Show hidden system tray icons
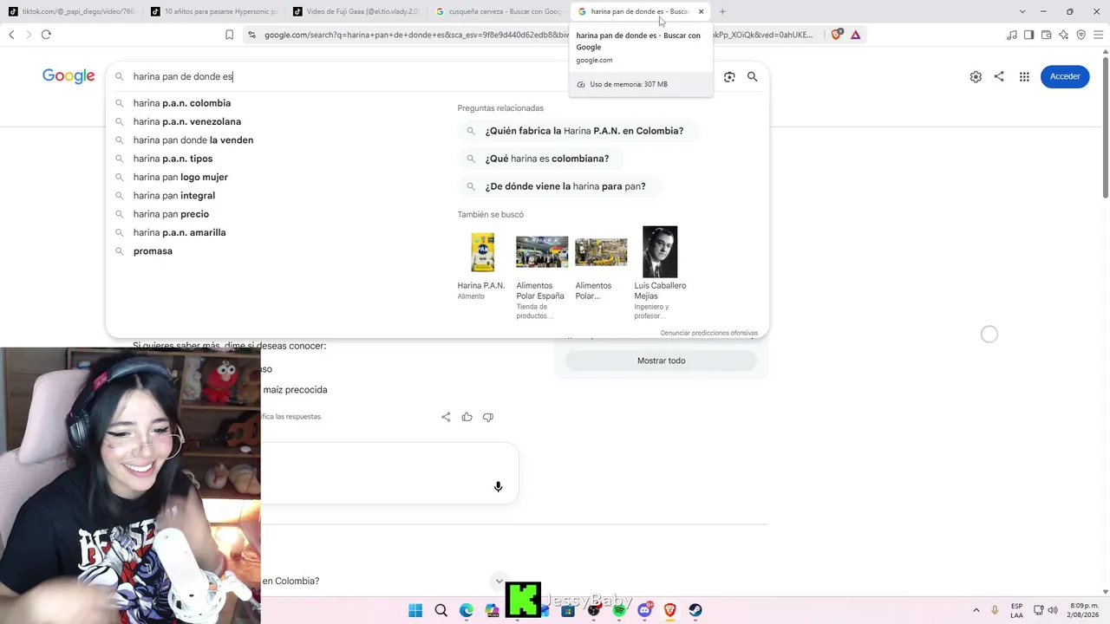 click(976, 610)
